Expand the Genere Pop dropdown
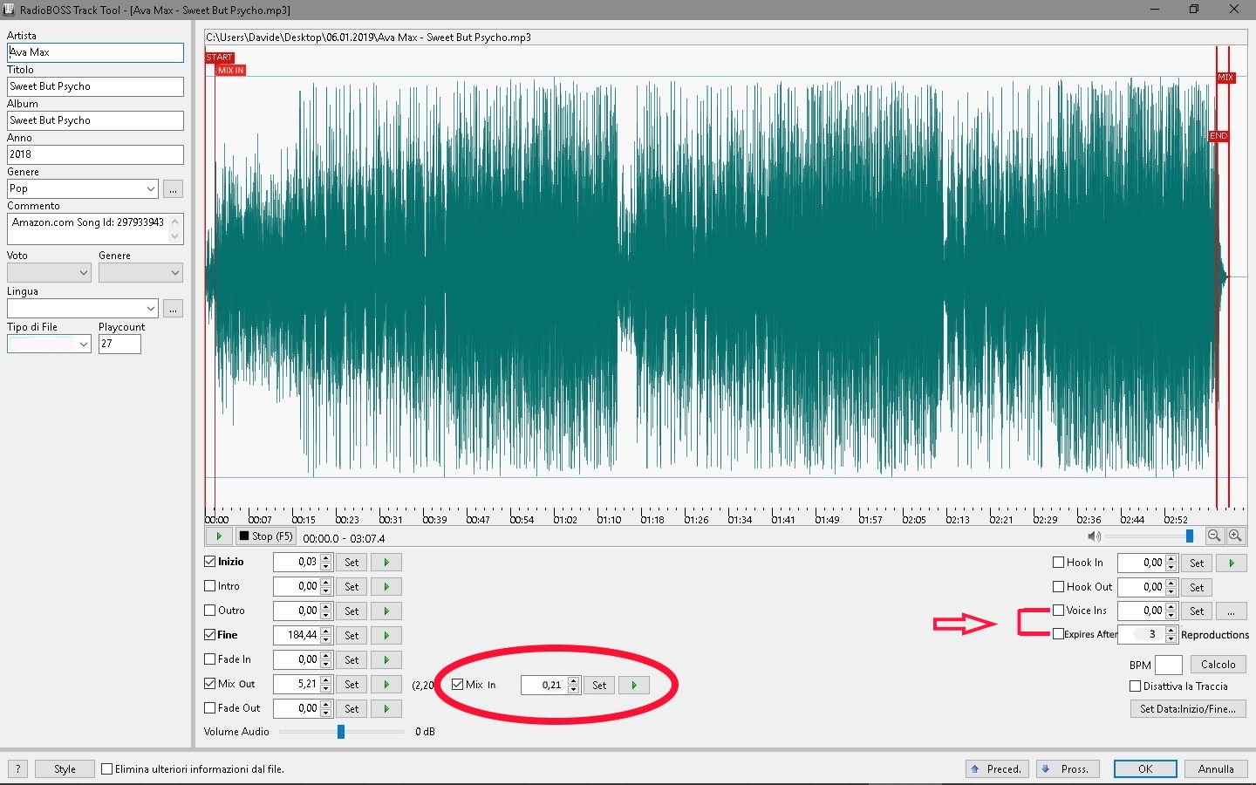This screenshot has height=785, width=1256. click(x=151, y=189)
